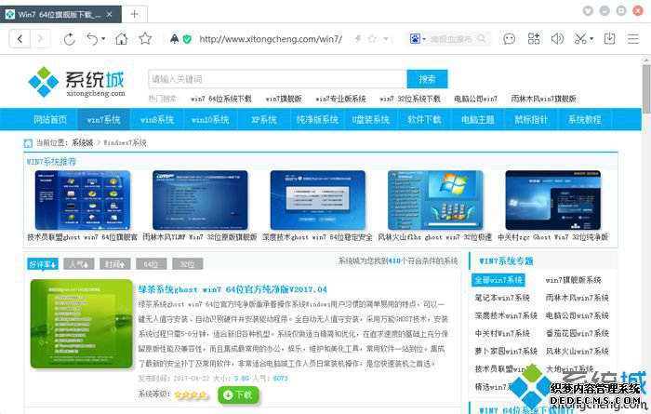This screenshot has height=414, width=651.
Task: Open win8系统 in the nav bar
Action: [157, 120]
